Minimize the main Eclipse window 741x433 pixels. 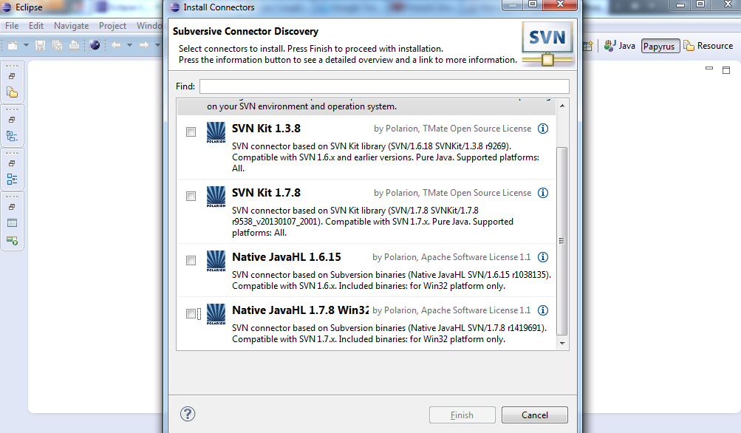680,5
